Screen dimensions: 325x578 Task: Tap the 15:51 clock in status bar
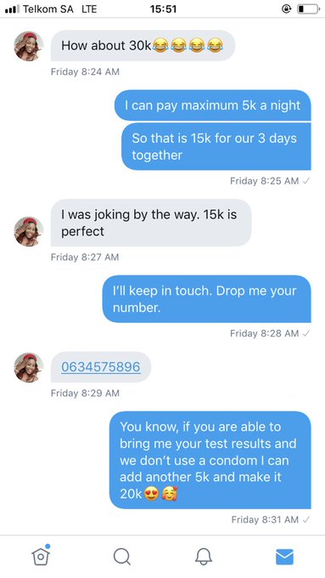coord(163,9)
